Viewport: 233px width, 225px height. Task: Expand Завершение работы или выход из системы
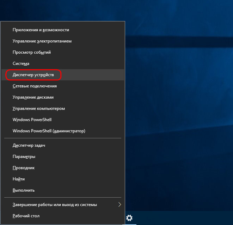pyautogui.click(x=62, y=205)
